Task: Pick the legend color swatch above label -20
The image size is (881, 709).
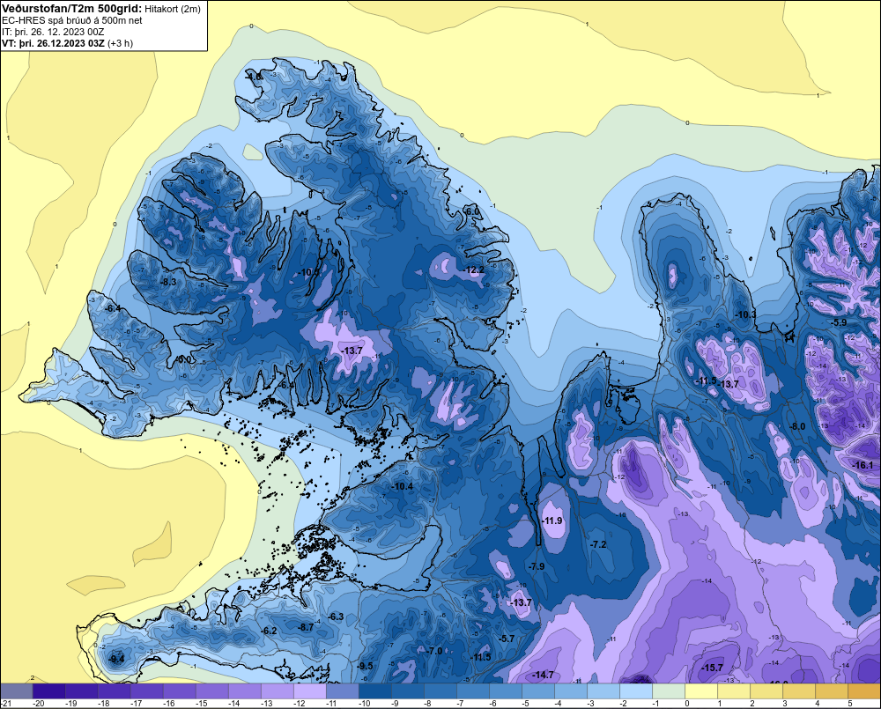Action: pyautogui.click(x=48, y=691)
